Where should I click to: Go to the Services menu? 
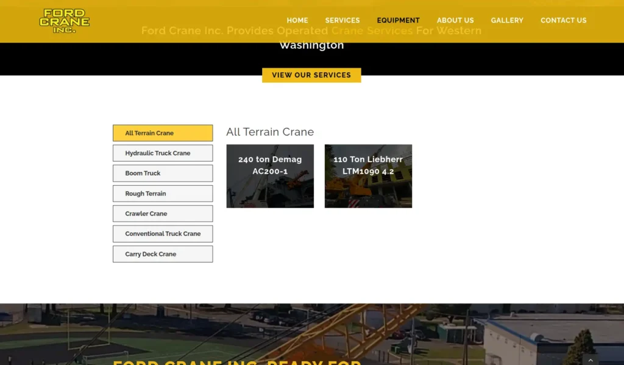[342, 20]
